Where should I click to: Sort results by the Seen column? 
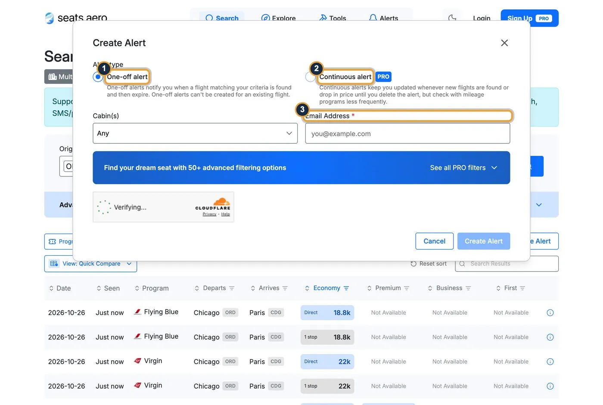click(x=108, y=288)
